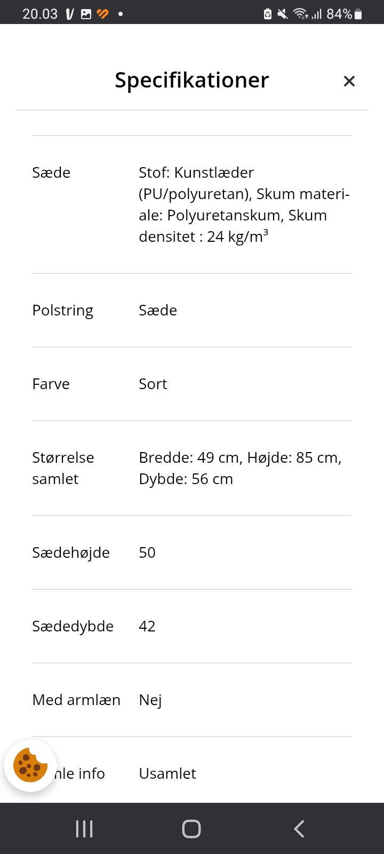
Task: Close the Specifikationer dialog
Action: (349, 81)
